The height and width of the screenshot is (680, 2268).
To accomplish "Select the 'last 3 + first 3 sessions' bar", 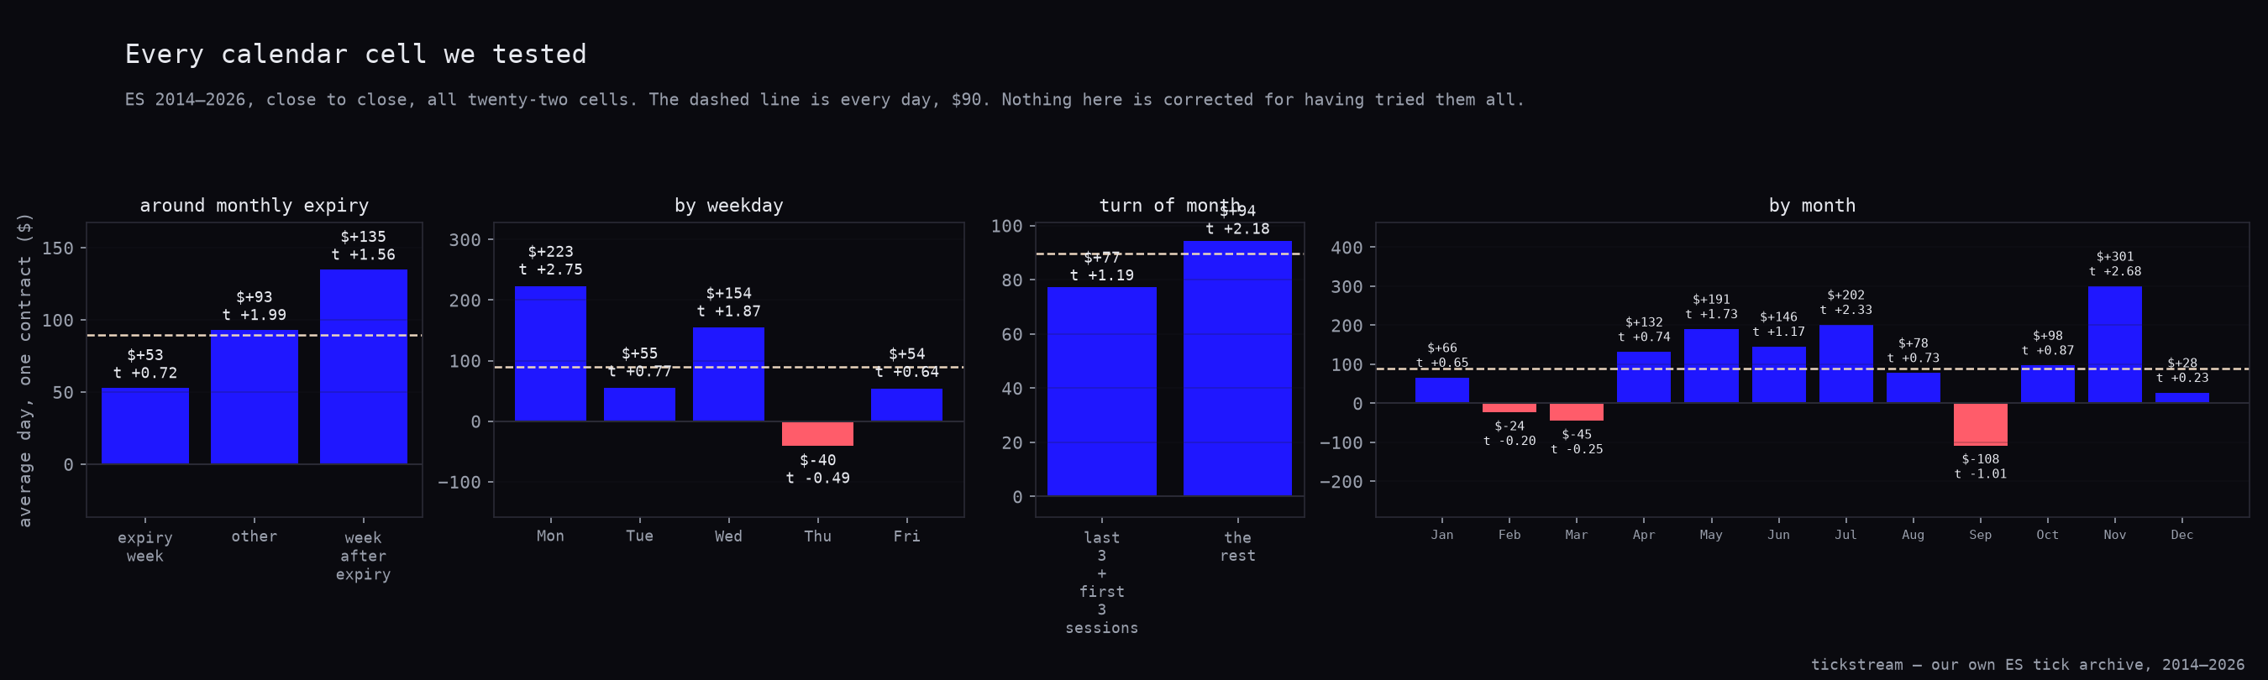I will click(x=1102, y=391).
